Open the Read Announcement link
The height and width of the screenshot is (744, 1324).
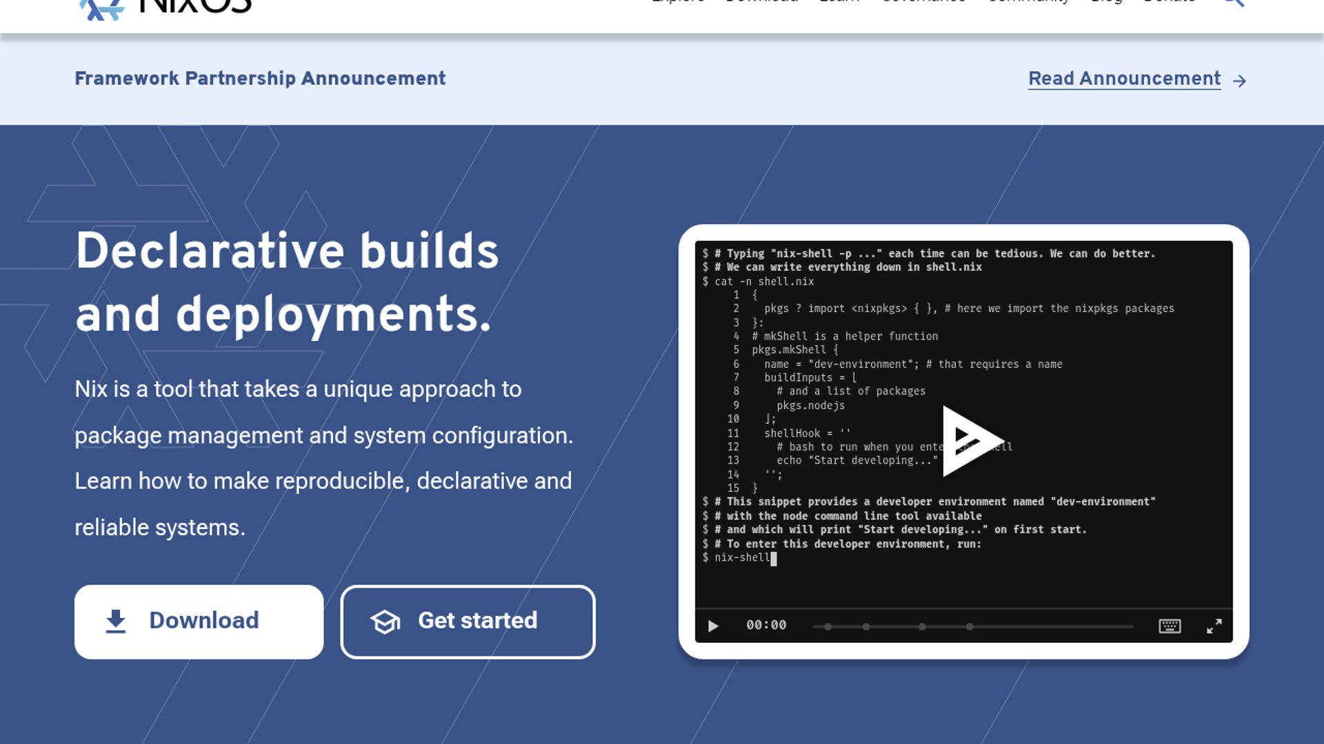point(1124,79)
